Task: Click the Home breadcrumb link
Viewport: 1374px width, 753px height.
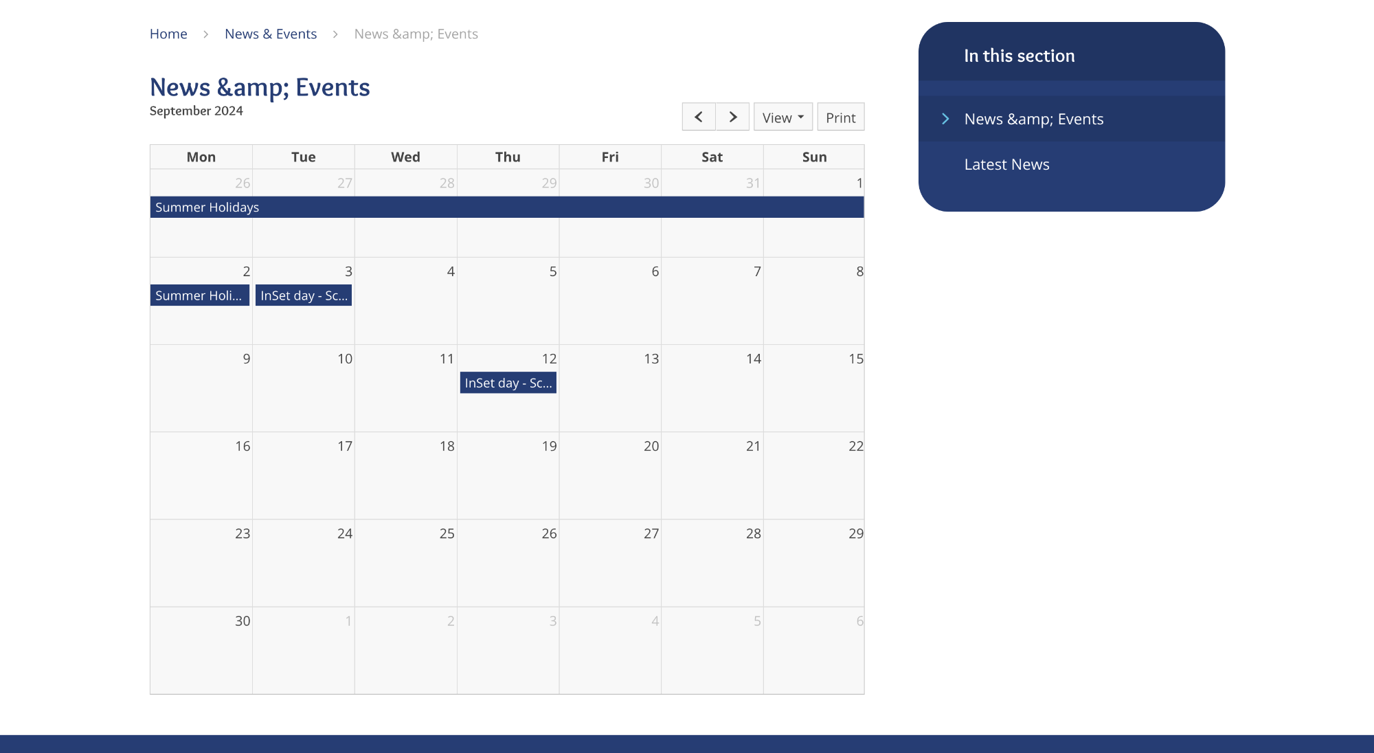Action: pos(168,34)
